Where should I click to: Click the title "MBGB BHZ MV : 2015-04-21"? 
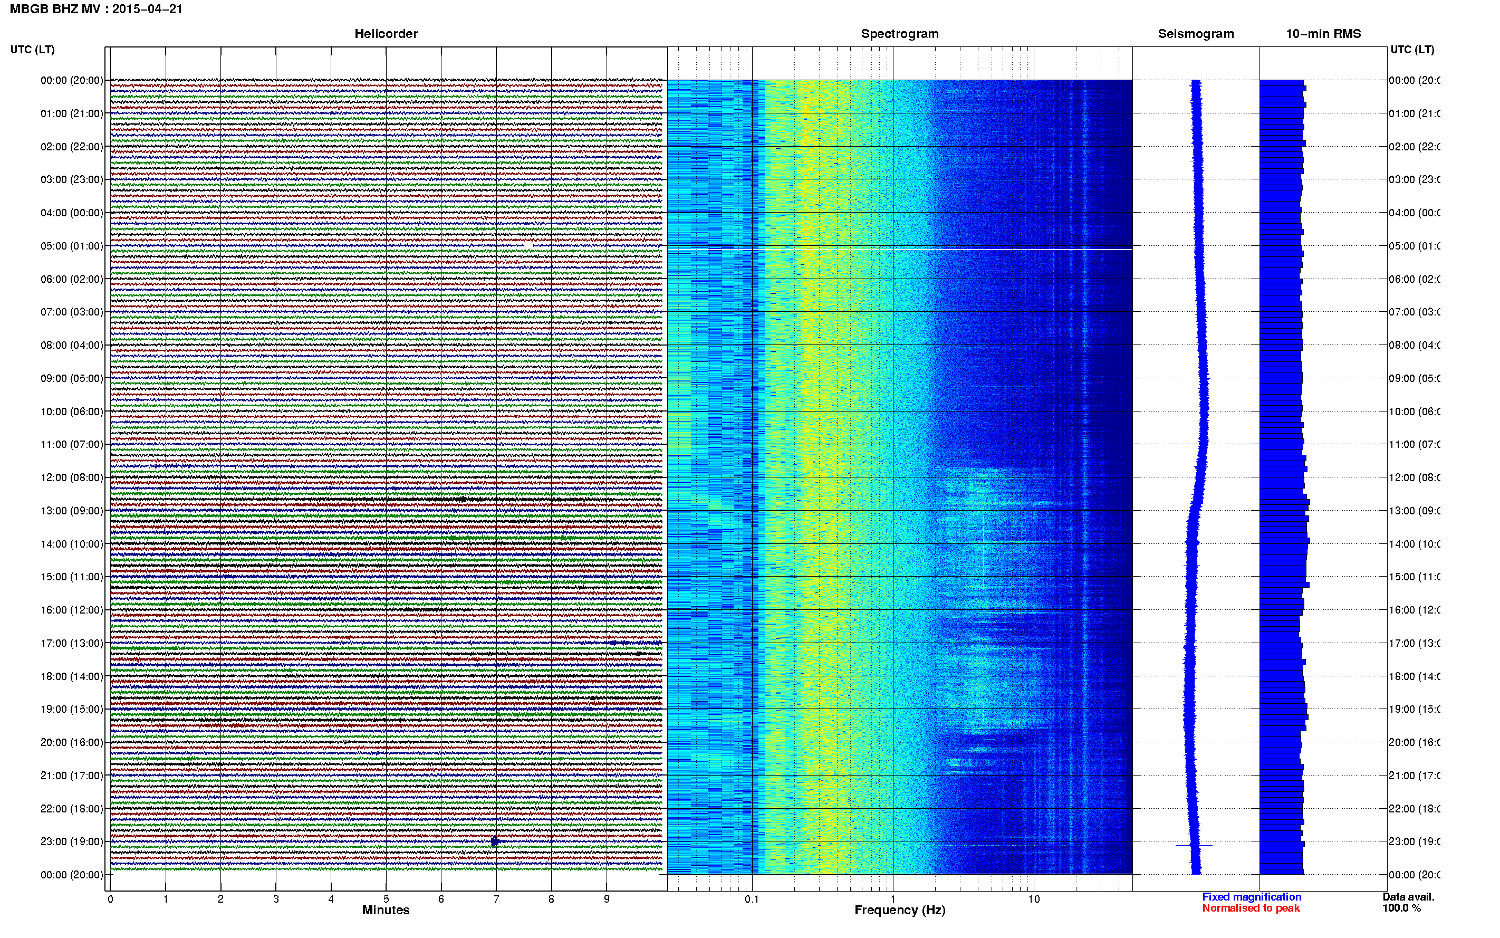click(96, 8)
